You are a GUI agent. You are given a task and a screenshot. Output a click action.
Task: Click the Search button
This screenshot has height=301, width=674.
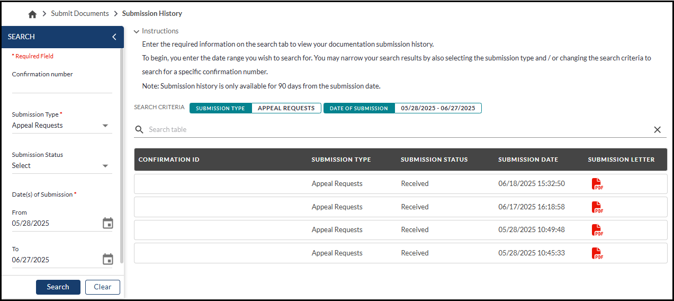click(58, 287)
